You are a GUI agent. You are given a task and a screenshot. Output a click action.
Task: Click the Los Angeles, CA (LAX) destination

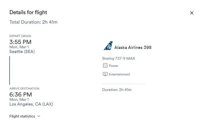tap(31, 104)
